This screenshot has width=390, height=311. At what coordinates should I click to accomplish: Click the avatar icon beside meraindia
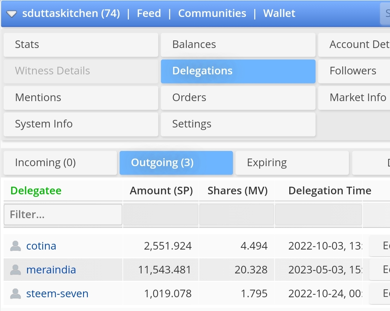coord(15,270)
